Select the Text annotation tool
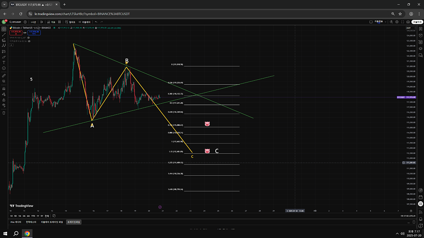This screenshot has height=238, width=424. click(x=4, y=63)
